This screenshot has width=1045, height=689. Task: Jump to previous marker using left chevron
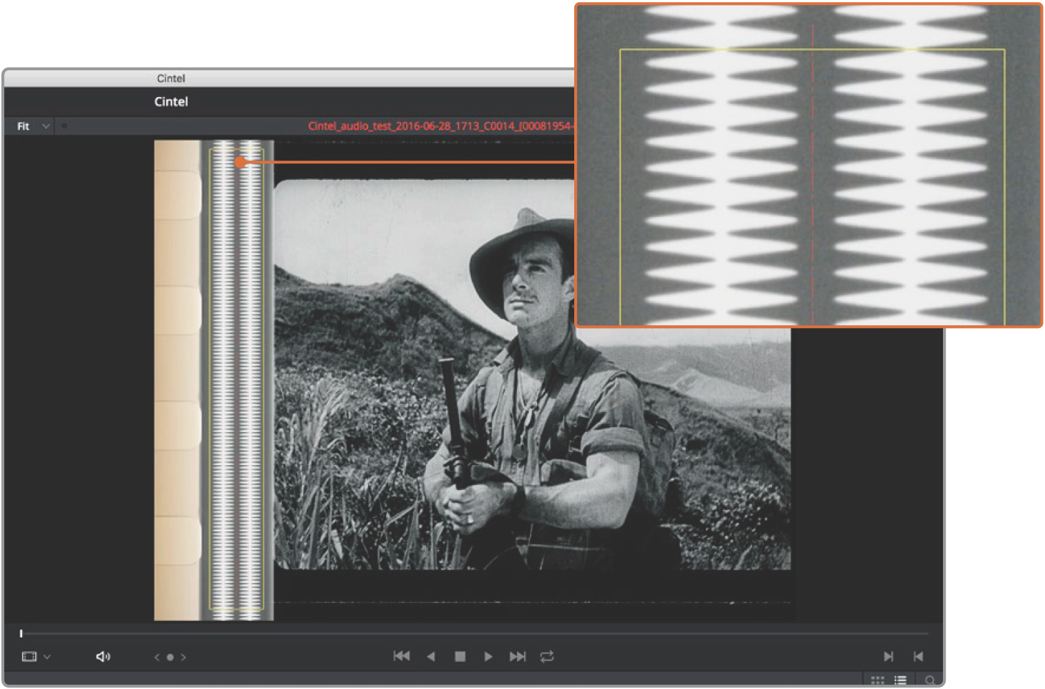156,657
